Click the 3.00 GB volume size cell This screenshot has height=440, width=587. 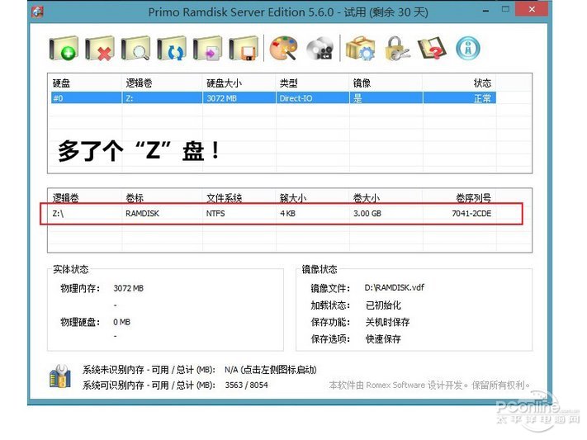pos(367,214)
